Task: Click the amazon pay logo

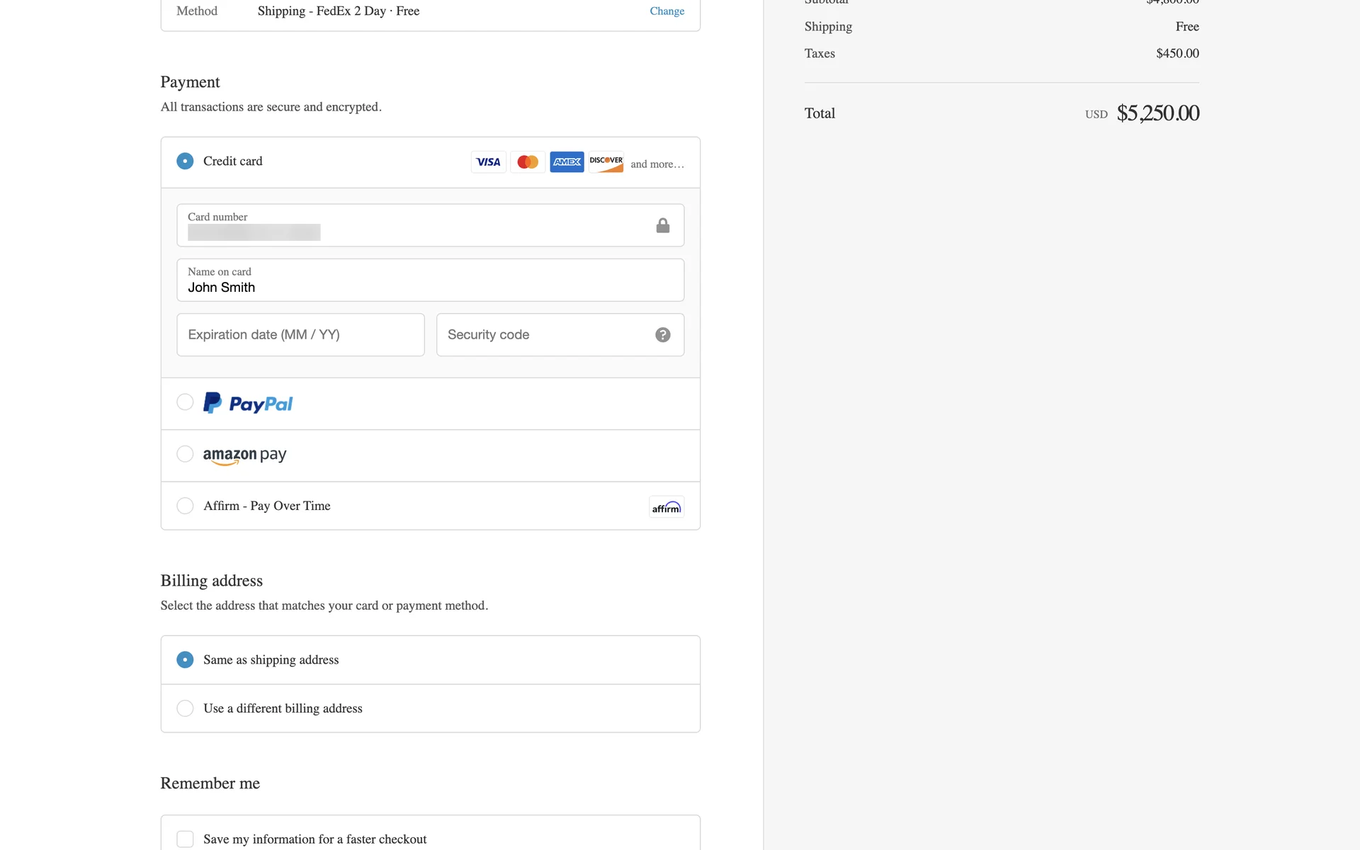Action: (244, 455)
